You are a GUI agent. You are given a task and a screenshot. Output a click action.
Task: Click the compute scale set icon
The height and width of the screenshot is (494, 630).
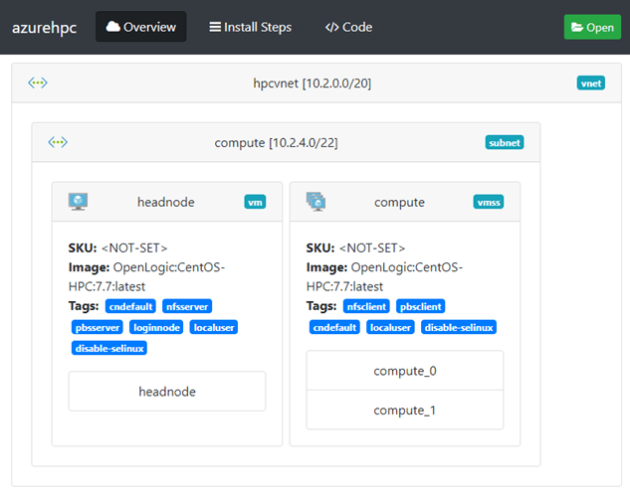click(315, 202)
